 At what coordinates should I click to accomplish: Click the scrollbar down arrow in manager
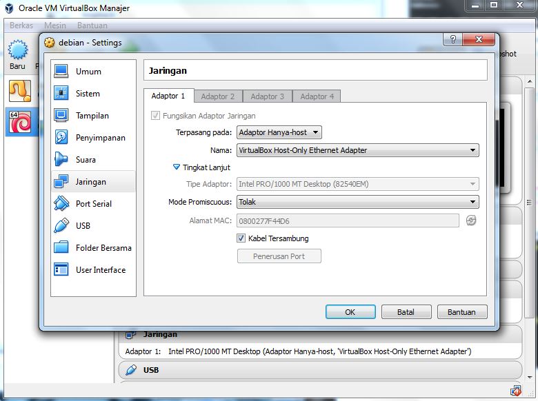pos(530,378)
